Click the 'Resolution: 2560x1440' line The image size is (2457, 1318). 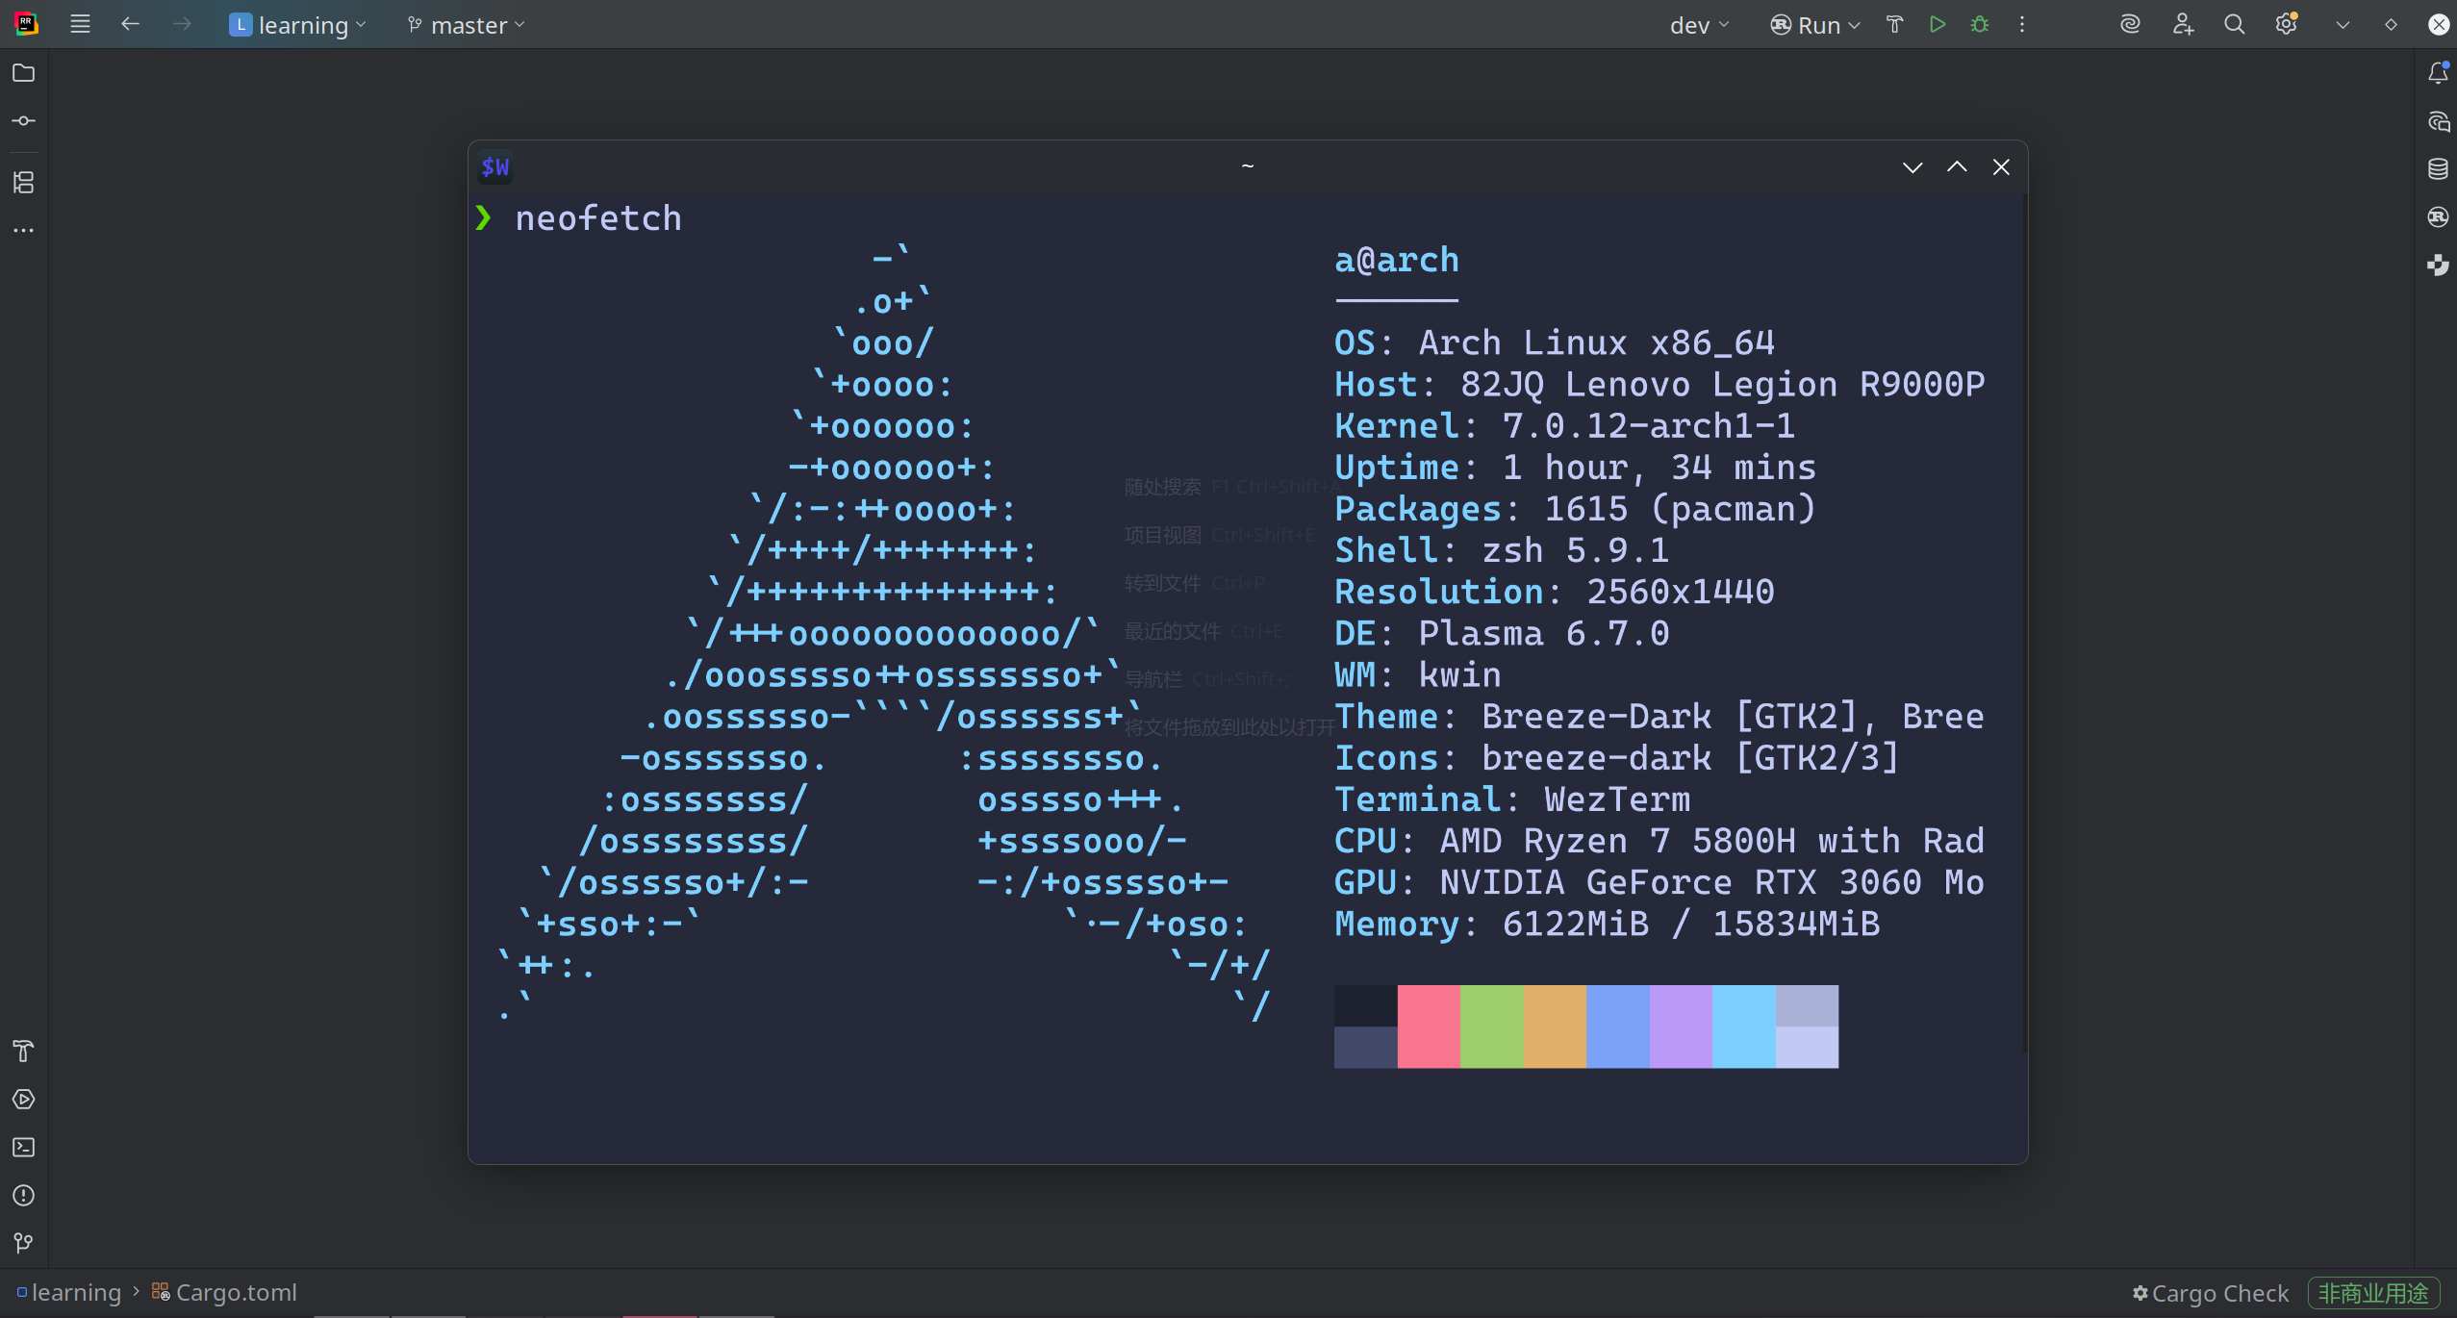1555,592
